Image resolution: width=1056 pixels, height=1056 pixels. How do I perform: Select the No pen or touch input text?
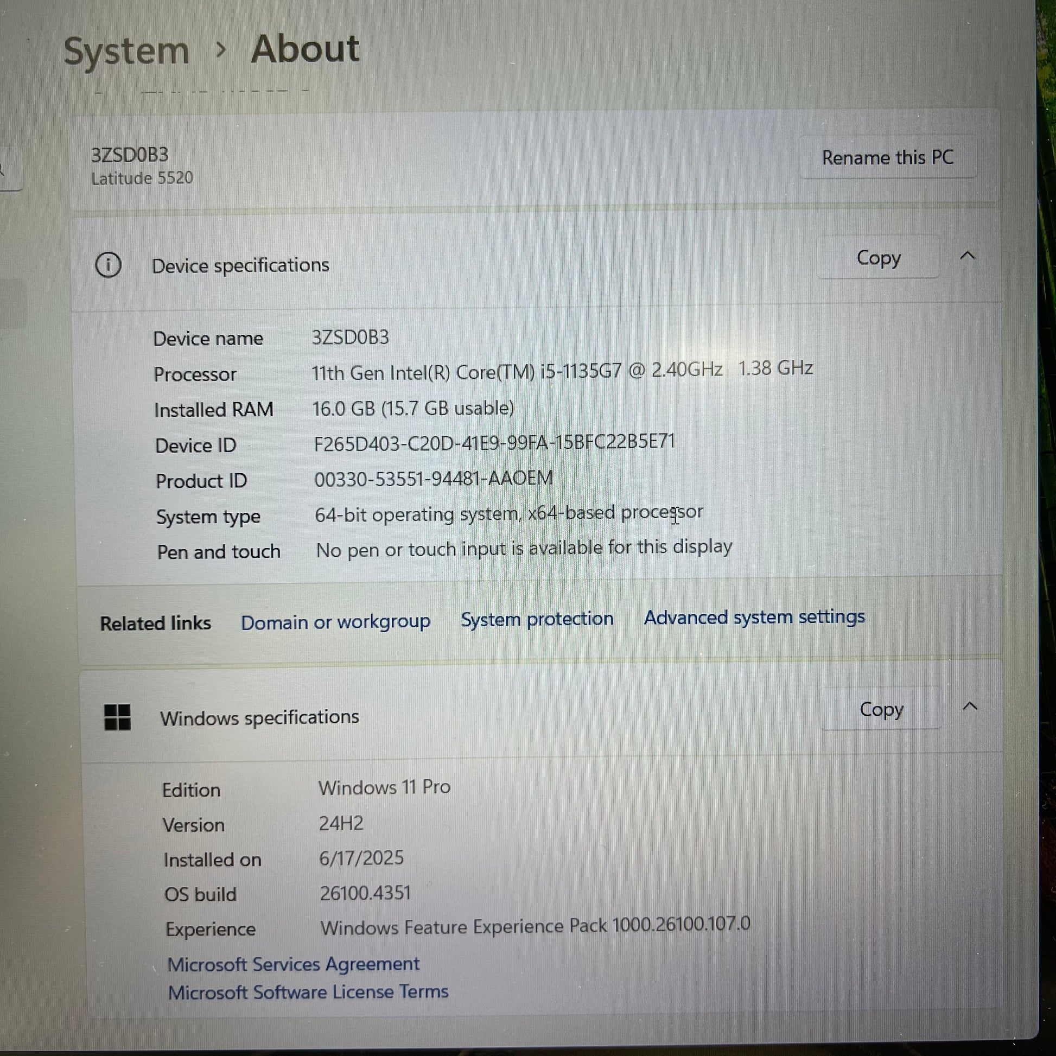point(524,548)
